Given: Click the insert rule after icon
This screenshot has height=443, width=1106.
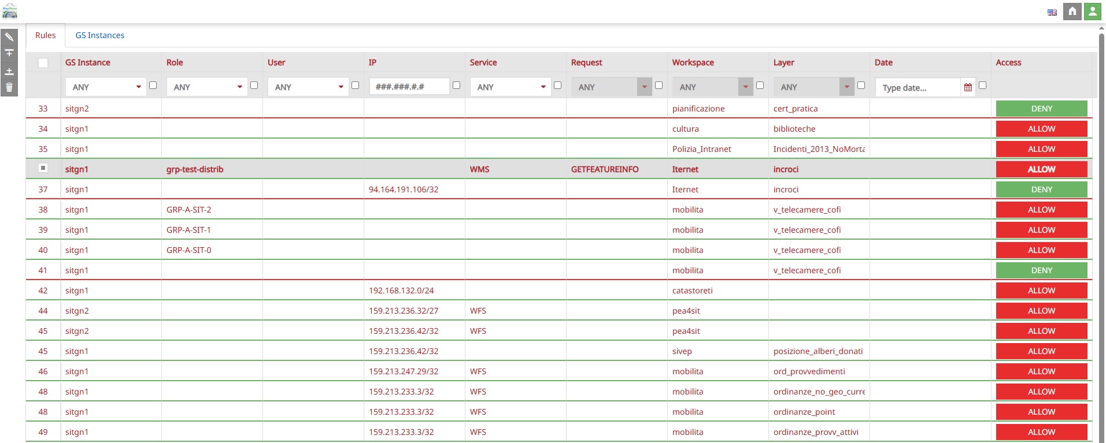Looking at the screenshot, I should (x=9, y=71).
